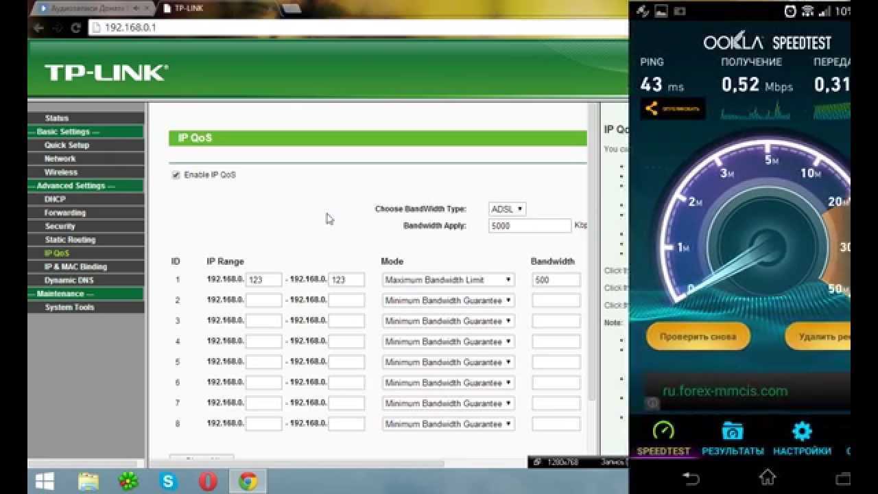This screenshot has height=494, width=878.
Task: Click Chrome icon in taskbar
Action: (248, 481)
